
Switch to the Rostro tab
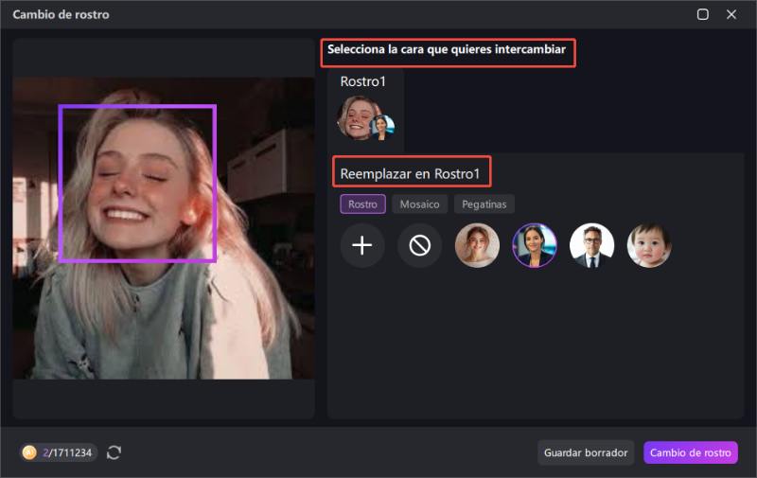point(362,204)
